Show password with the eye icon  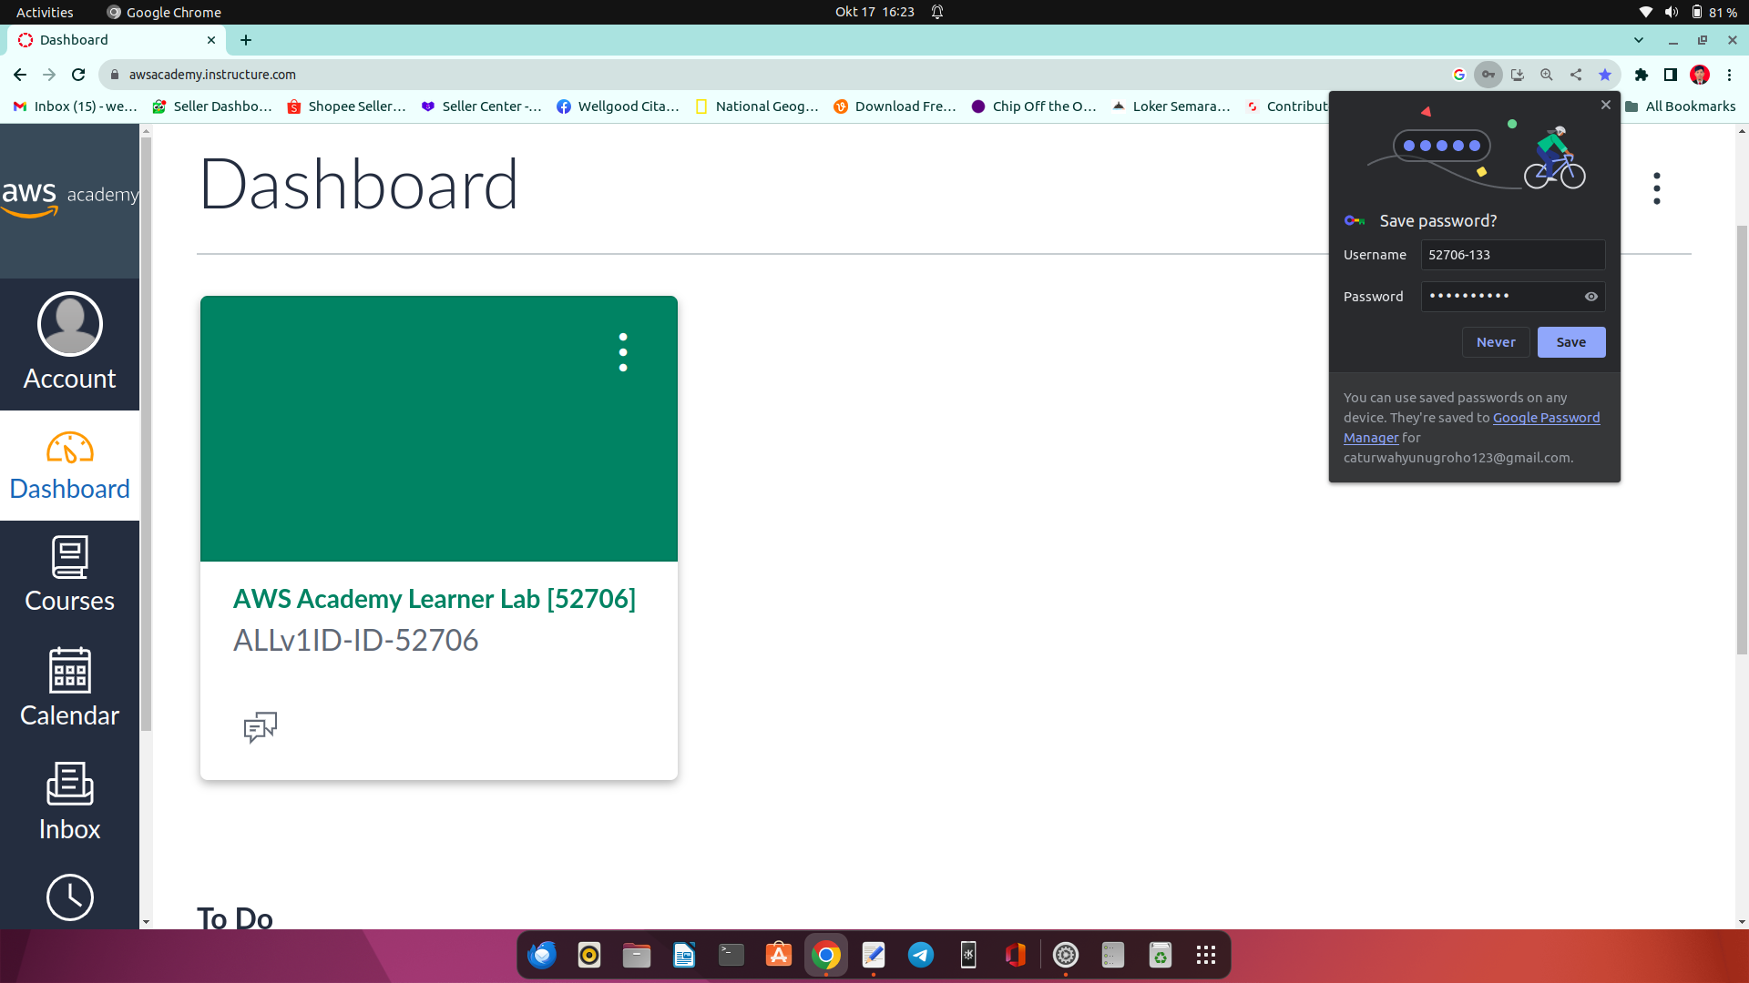pyautogui.click(x=1590, y=297)
